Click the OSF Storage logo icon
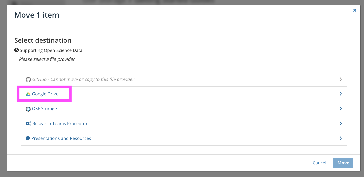The image size is (364, 177). (28, 109)
